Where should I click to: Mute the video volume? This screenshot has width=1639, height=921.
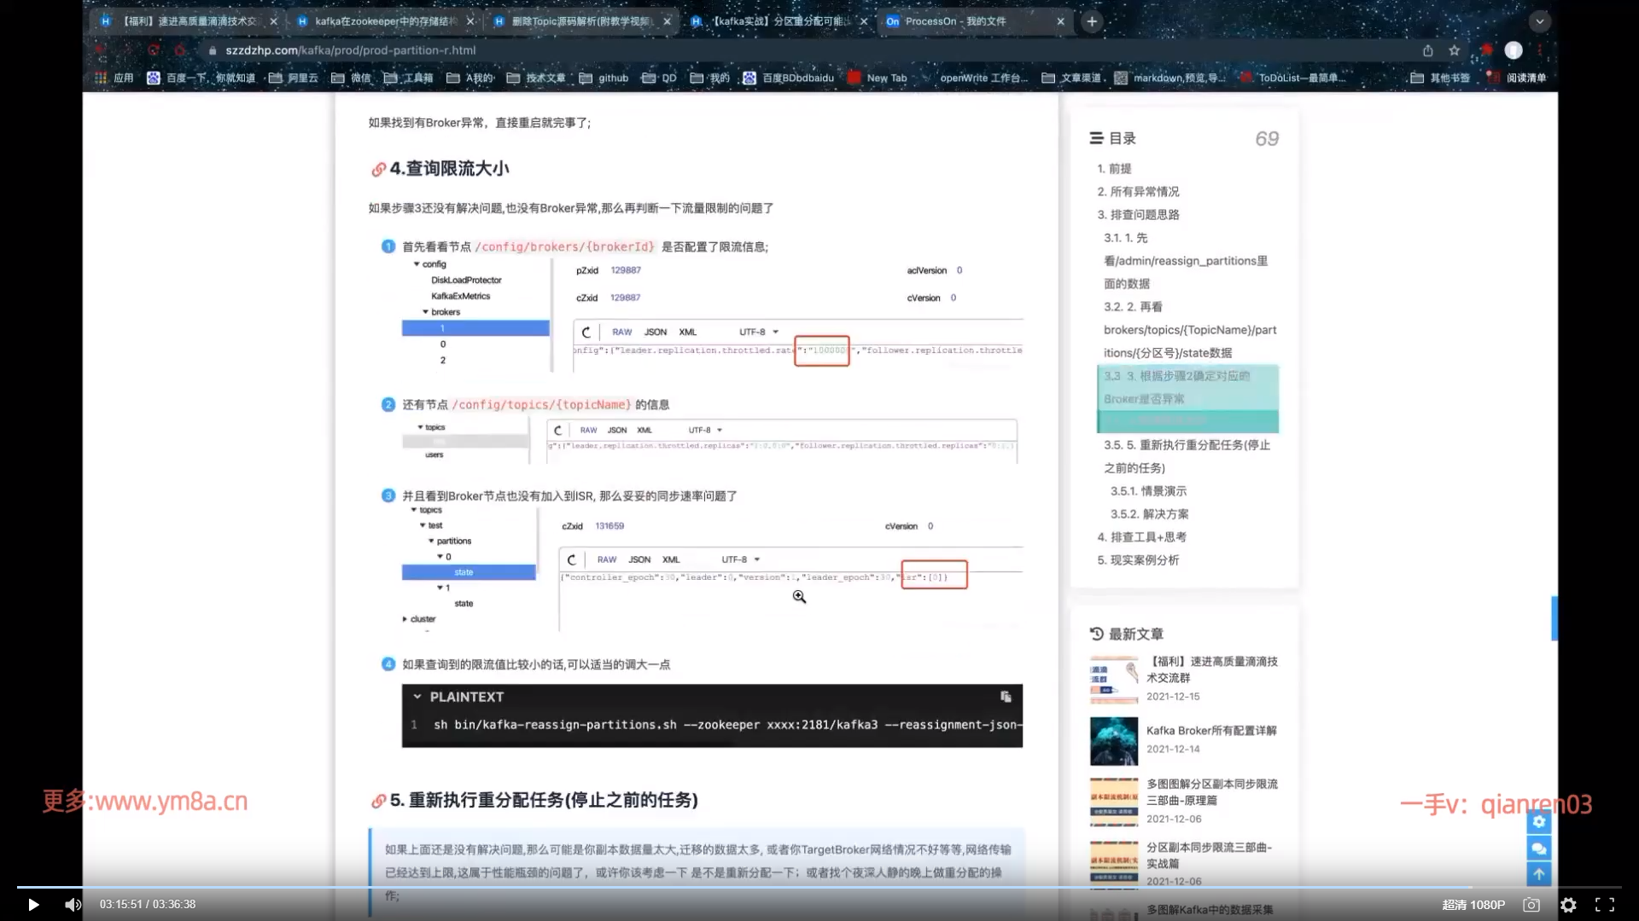[73, 905]
